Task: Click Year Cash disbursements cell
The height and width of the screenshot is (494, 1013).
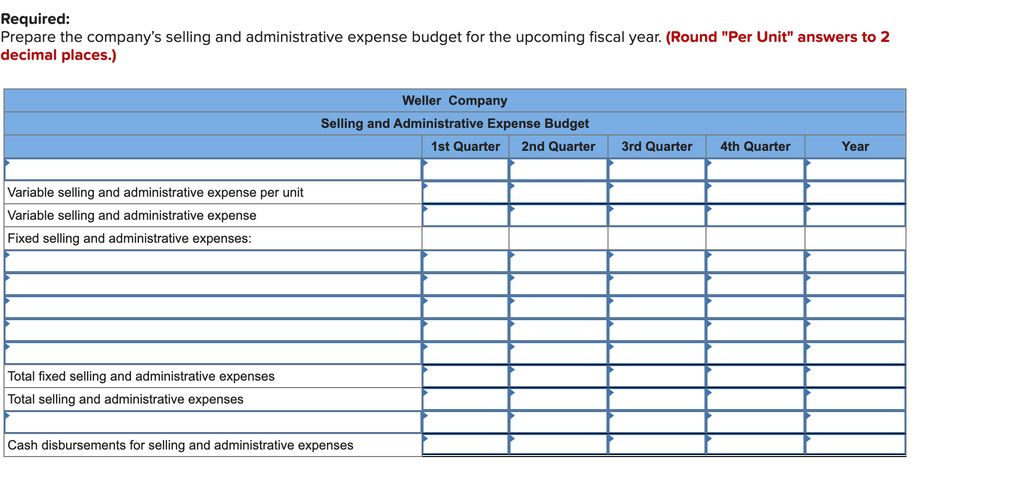Action: tap(855, 445)
